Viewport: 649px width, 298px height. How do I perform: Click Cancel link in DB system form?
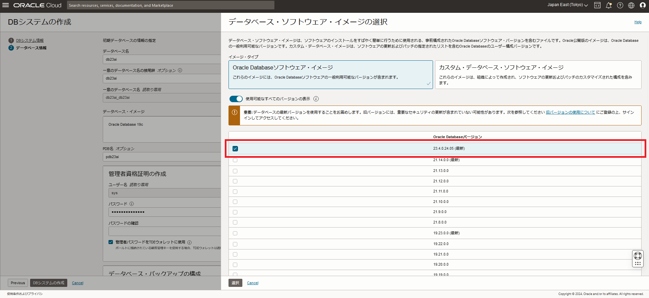pos(77,283)
